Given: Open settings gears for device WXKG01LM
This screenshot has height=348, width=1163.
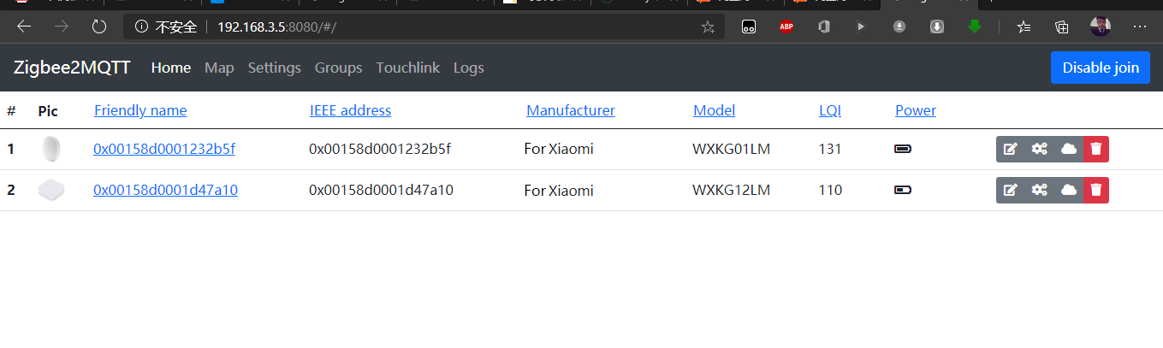Looking at the screenshot, I should 1039,150.
